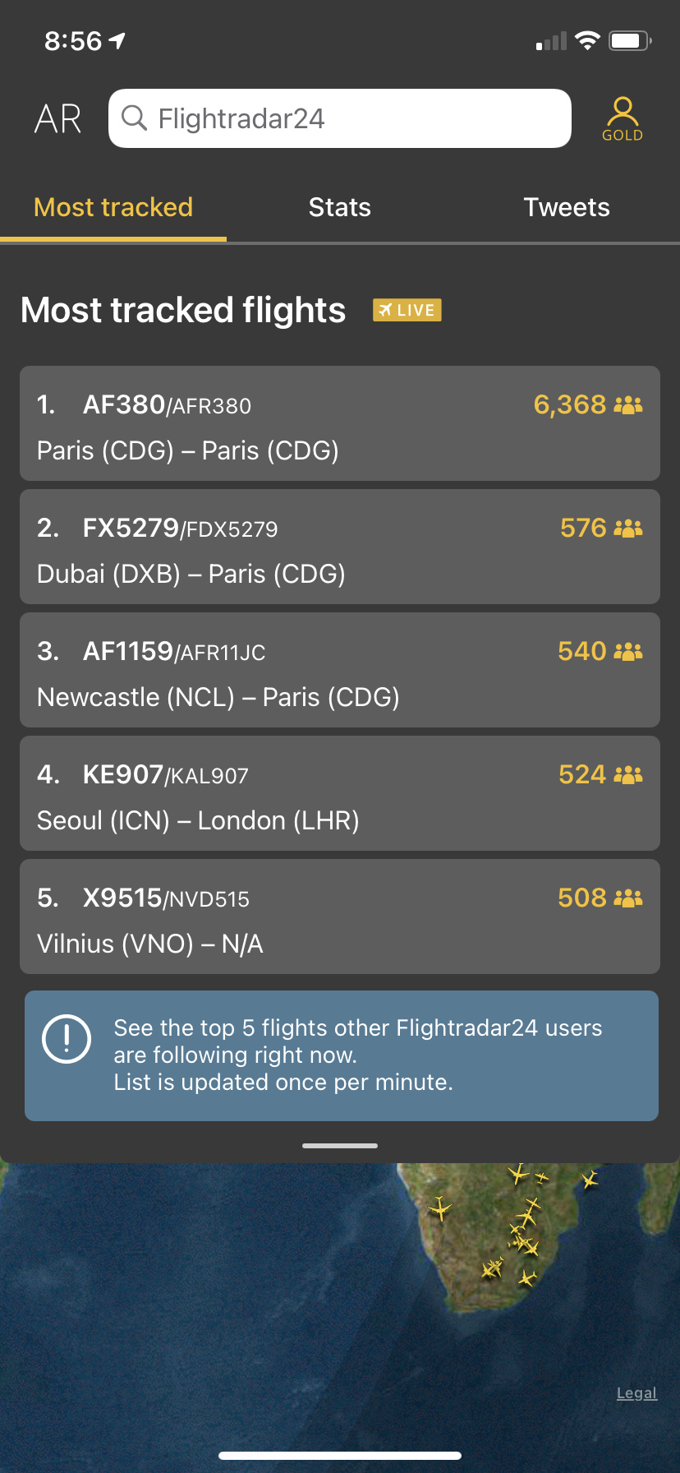Image resolution: width=680 pixels, height=1473 pixels.
Task: Open the Legal link on map
Action: coord(636,1393)
